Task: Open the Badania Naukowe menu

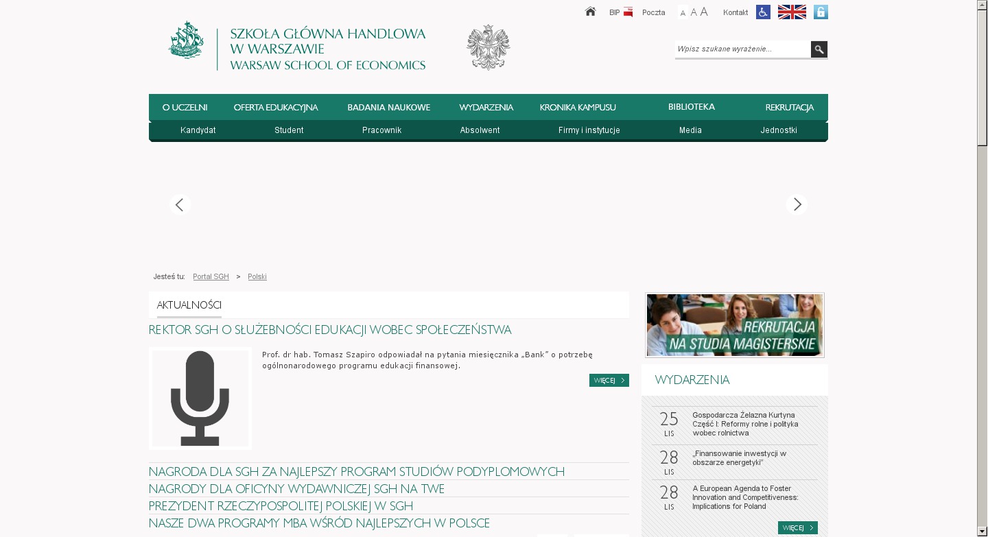Action: [x=388, y=108]
